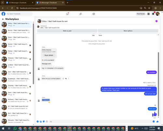Viewport: 163px width, 131px height.
Task: Open the Facebook menu grid icon
Action: (x=148, y=14)
